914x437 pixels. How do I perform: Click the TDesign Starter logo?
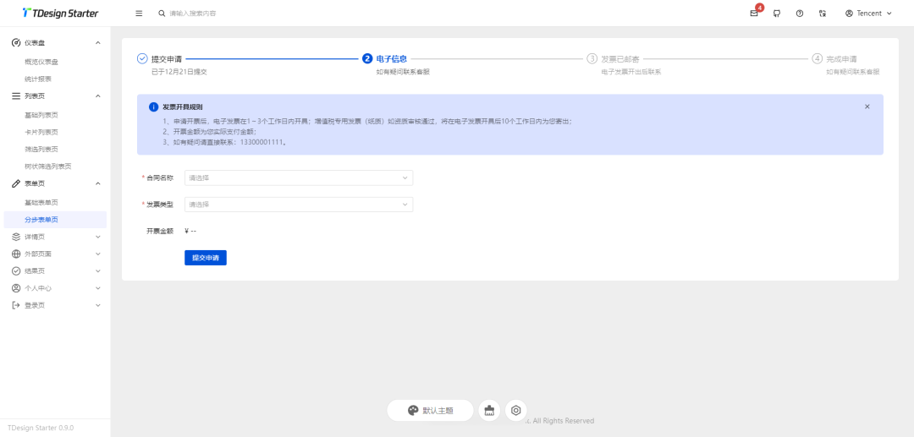60,14
